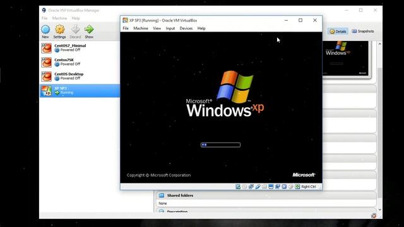Viewport: 404px width, 227px height.
Task: Minimize the XP SP3 VM window
Action: point(286,20)
